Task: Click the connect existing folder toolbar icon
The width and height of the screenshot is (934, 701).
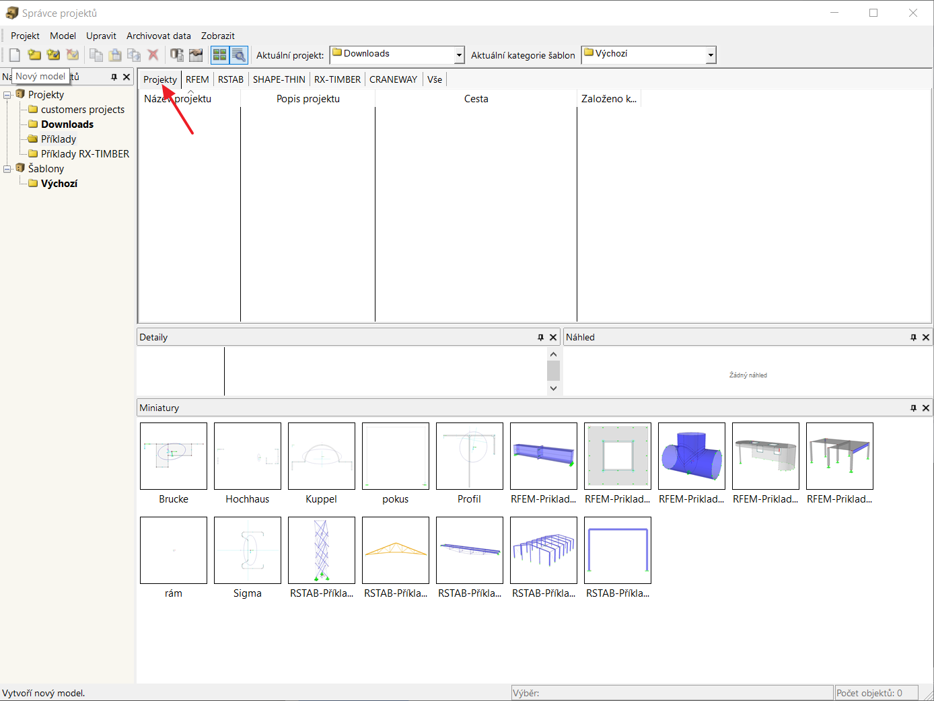Action: pos(53,55)
